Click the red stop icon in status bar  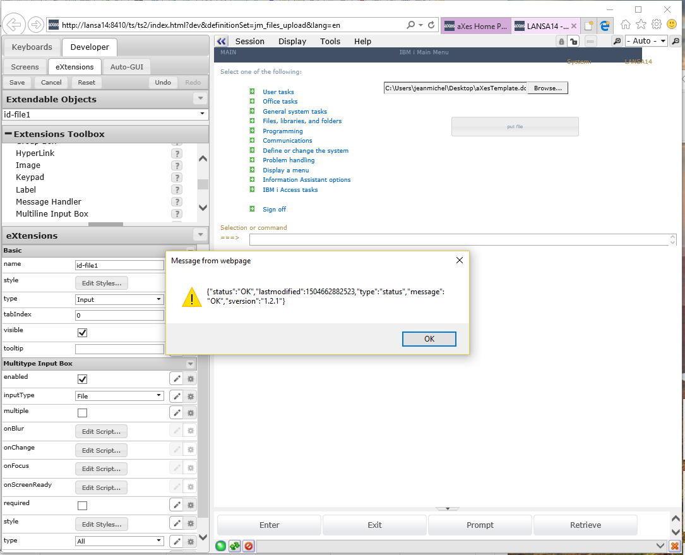tap(249, 546)
